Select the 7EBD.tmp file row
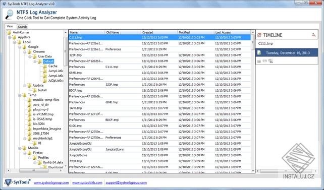The height and width of the screenshot is (190, 324). (159, 161)
